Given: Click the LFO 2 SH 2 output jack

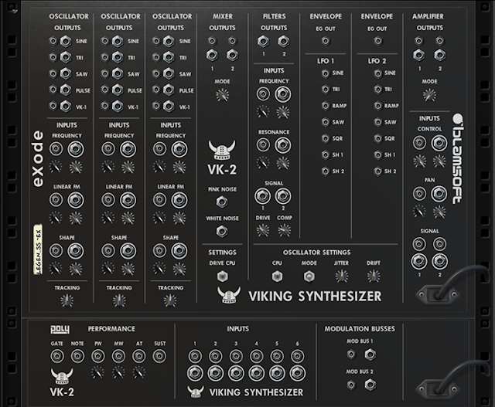Looking at the screenshot, I should pos(378,171).
